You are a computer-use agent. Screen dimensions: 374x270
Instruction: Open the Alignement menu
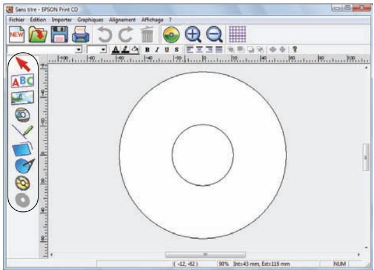coord(122,20)
